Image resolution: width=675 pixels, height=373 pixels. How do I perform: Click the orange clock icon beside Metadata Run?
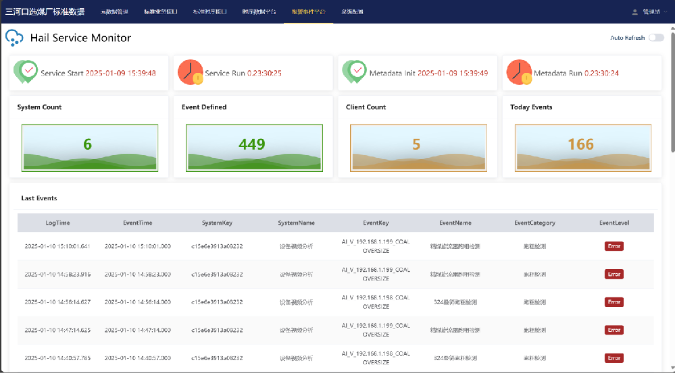pos(518,72)
